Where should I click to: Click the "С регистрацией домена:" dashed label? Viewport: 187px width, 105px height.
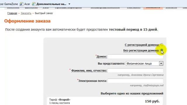pos(142,45)
